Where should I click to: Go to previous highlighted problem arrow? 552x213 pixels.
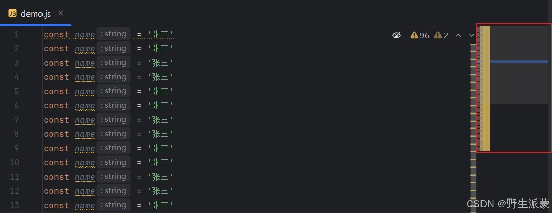pos(458,35)
